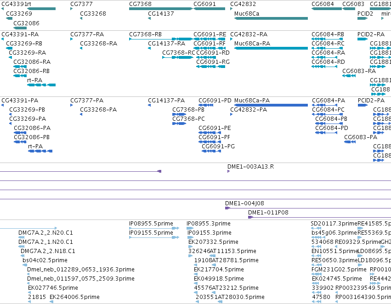Select the CG6083 gene label
Screen dimensions: 391x304
coord(353,4)
